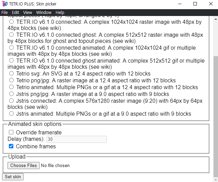
Task: Open the File menu
Action: click(4, 13)
